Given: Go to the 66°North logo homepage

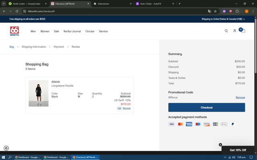Looking at the screenshot, I should (x=14, y=31).
